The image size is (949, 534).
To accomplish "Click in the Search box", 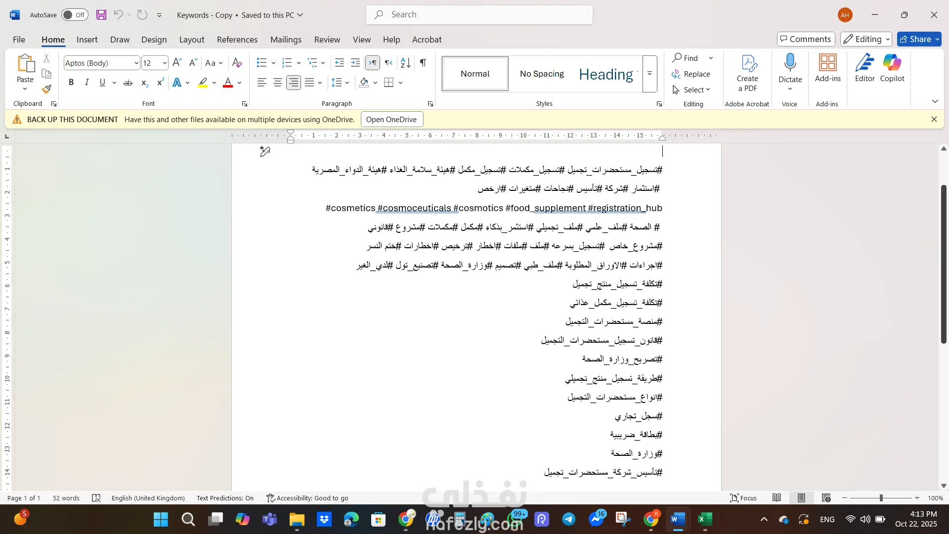I will pyautogui.click(x=479, y=15).
